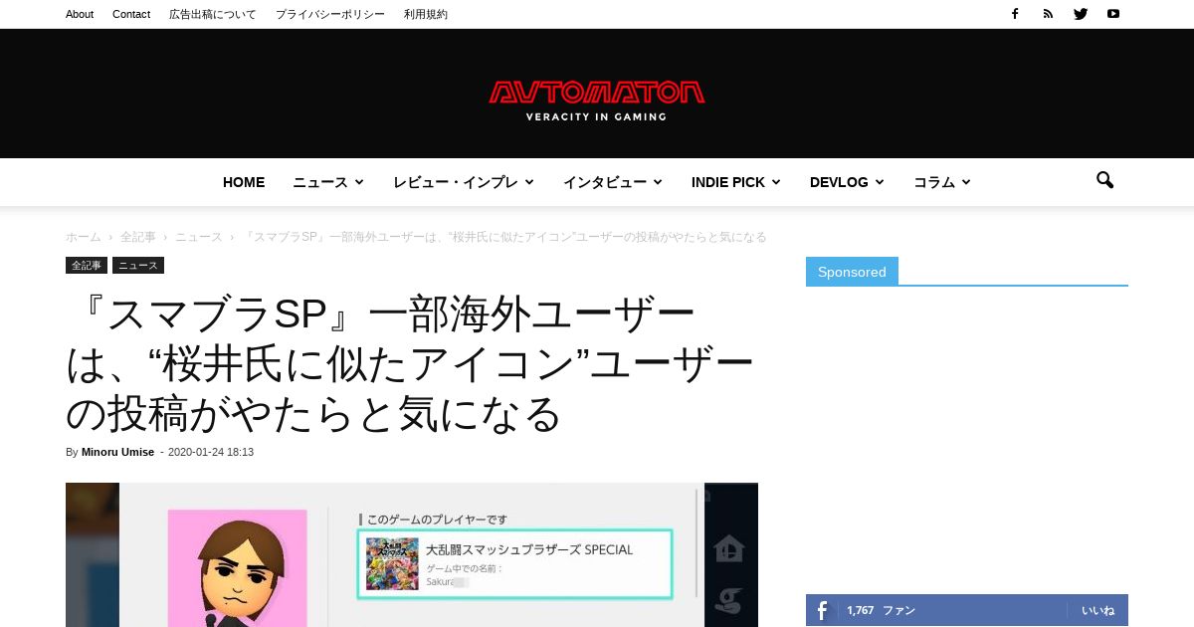
Task: Expand the DEVLOG menu chevron
Action: pos(880,182)
